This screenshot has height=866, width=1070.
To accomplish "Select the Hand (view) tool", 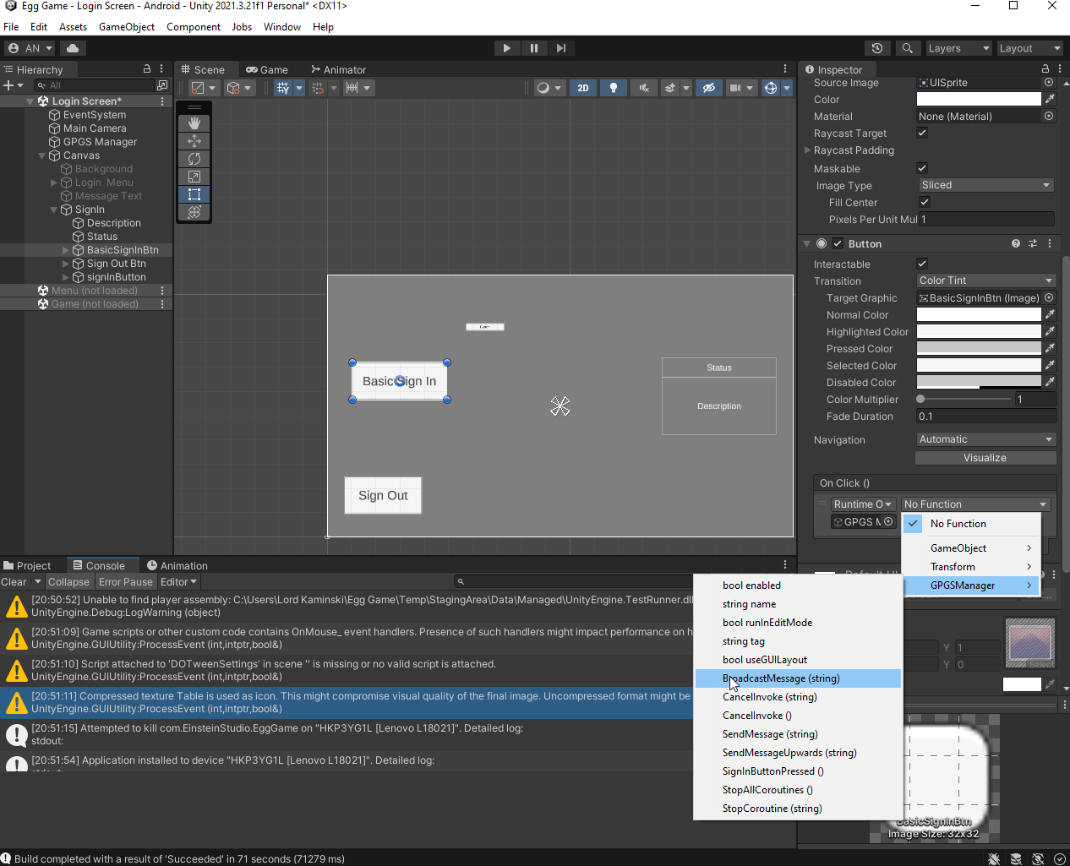I will [x=194, y=123].
